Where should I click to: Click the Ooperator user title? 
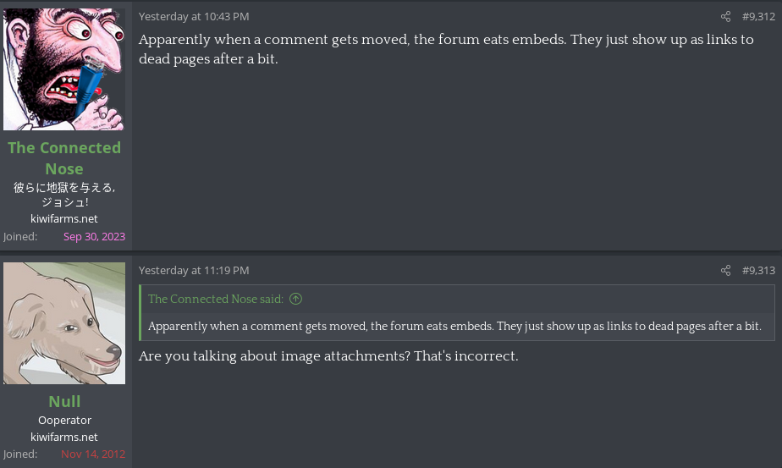coord(64,420)
